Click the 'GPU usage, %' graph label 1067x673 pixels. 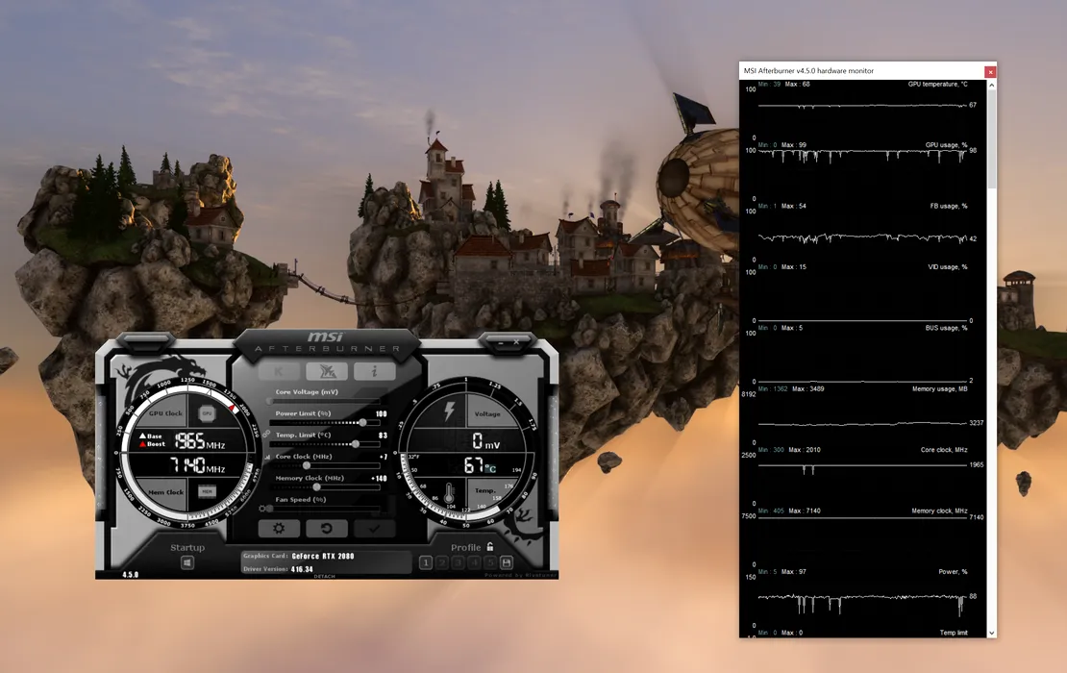pyautogui.click(x=946, y=145)
